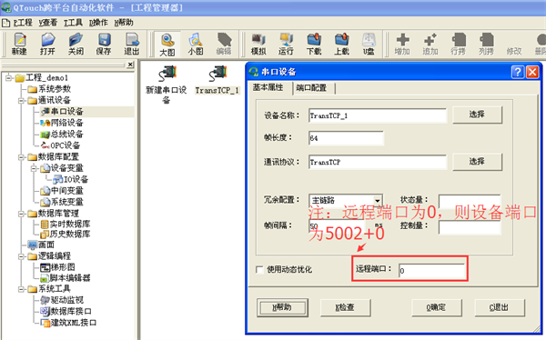Select 脚本编辑器 in the tree
Screen dimensions: 546x340
(66, 278)
